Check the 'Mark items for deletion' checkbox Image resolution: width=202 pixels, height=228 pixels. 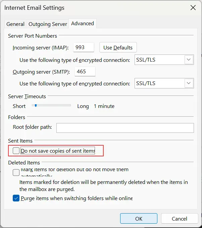point(16,173)
